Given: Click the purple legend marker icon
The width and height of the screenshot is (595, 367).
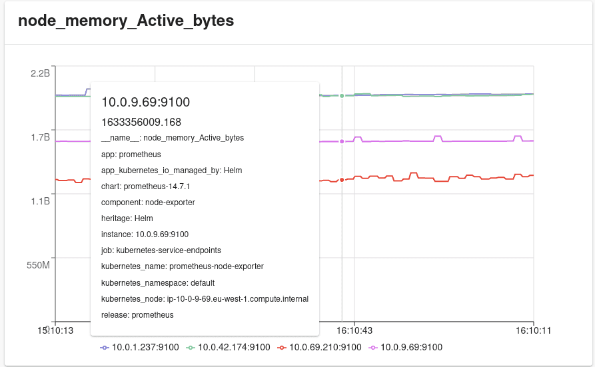Looking at the screenshot, I should [373, 348].
